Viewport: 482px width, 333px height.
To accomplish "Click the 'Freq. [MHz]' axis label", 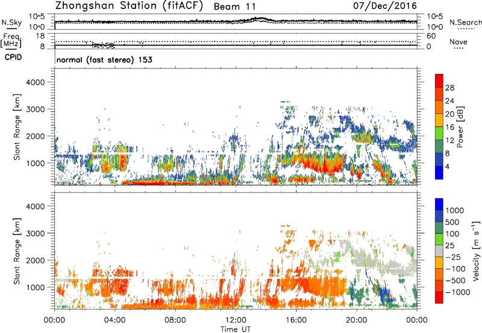I will coord(11,40).
